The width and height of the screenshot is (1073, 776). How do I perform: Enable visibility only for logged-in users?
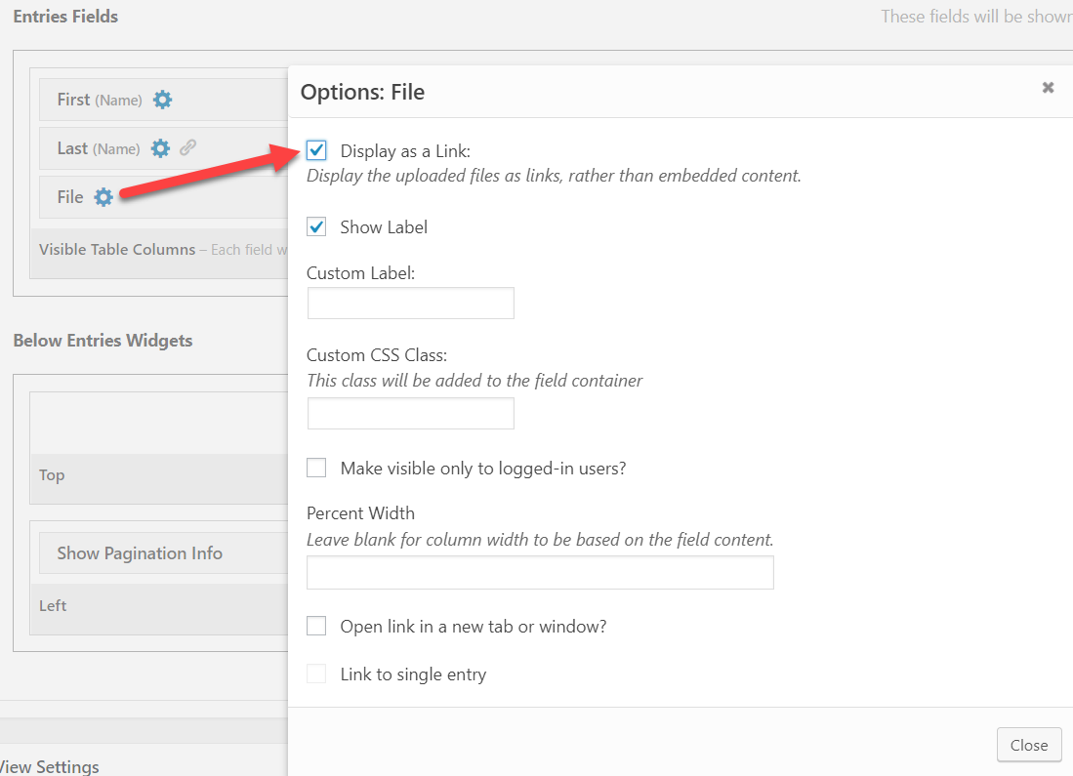pos(316,468)
